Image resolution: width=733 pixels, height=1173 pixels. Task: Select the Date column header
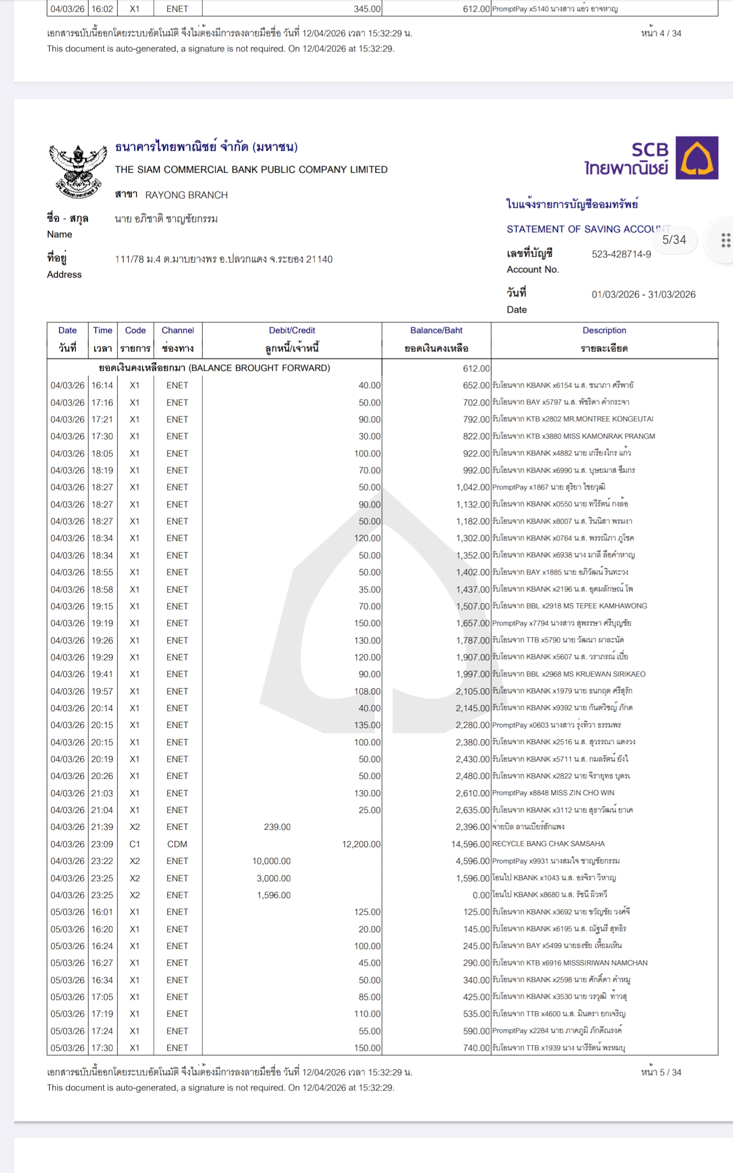(x=67, y=340)
